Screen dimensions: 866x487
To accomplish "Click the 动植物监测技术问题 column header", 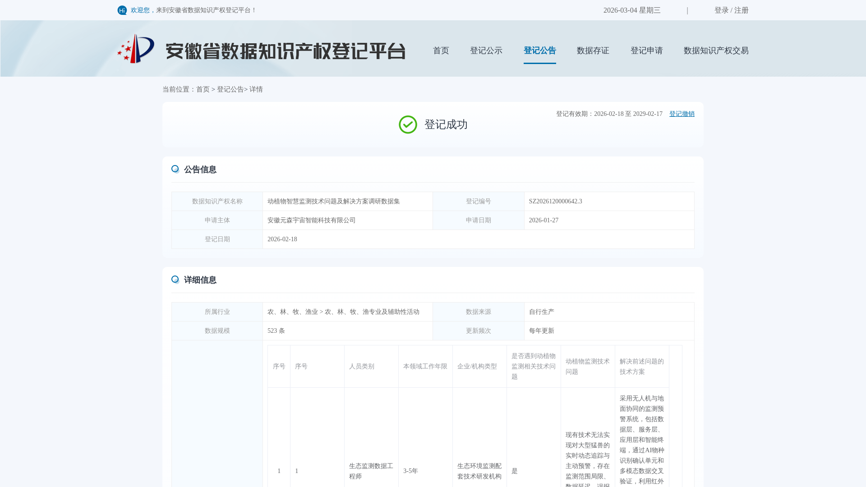I will [588, 367].
